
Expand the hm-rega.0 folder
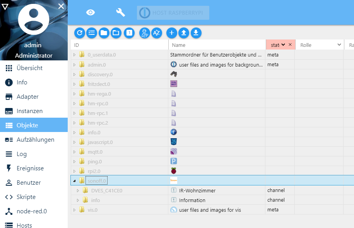75,94
